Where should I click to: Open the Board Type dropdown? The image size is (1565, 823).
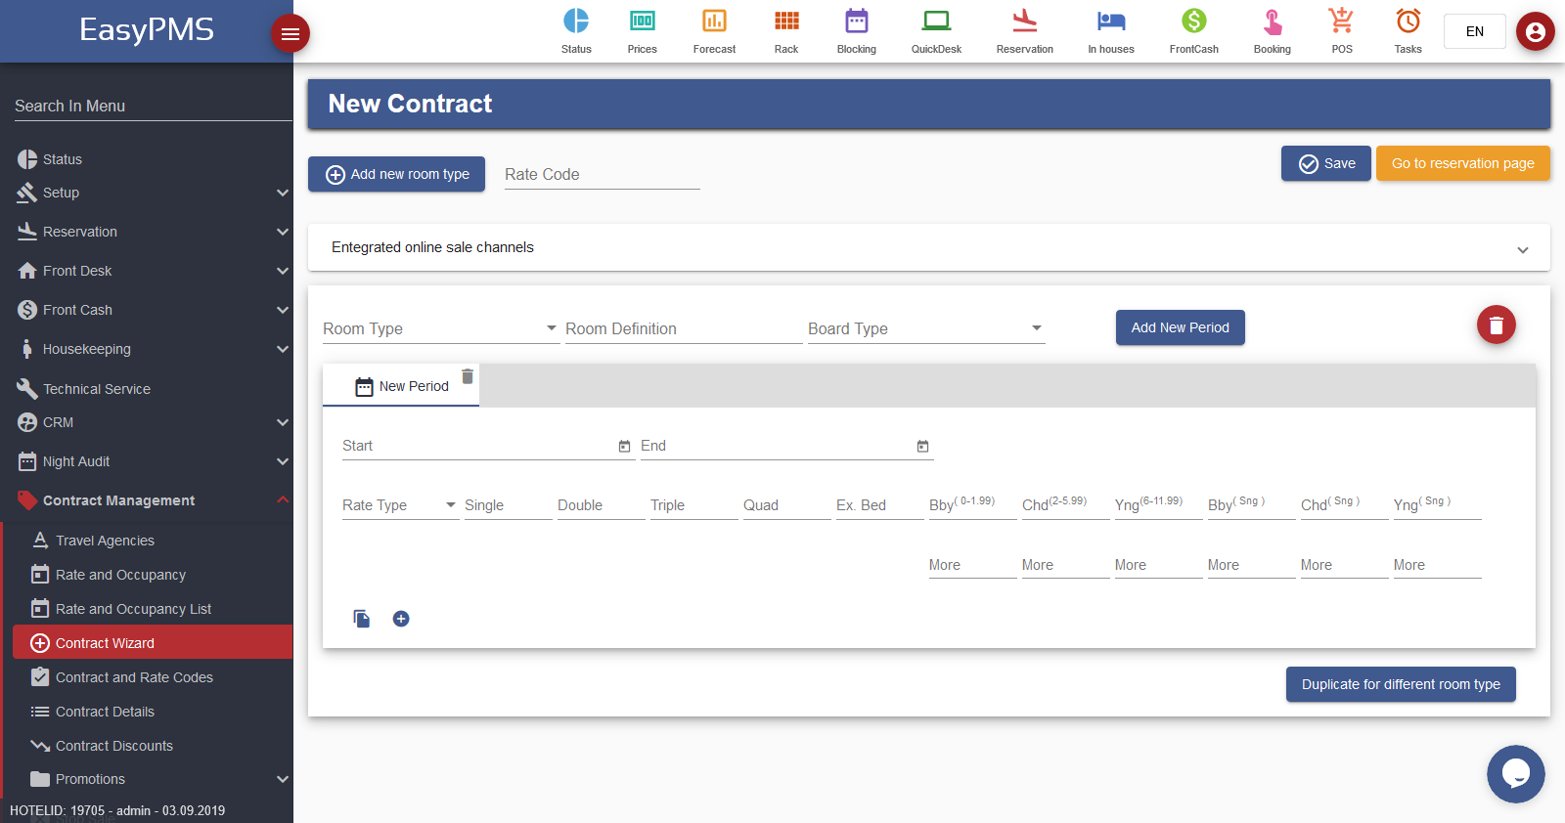(926, 328)
